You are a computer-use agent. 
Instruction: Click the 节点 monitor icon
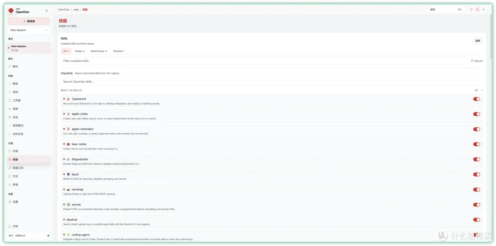click(x=10, y=176)
